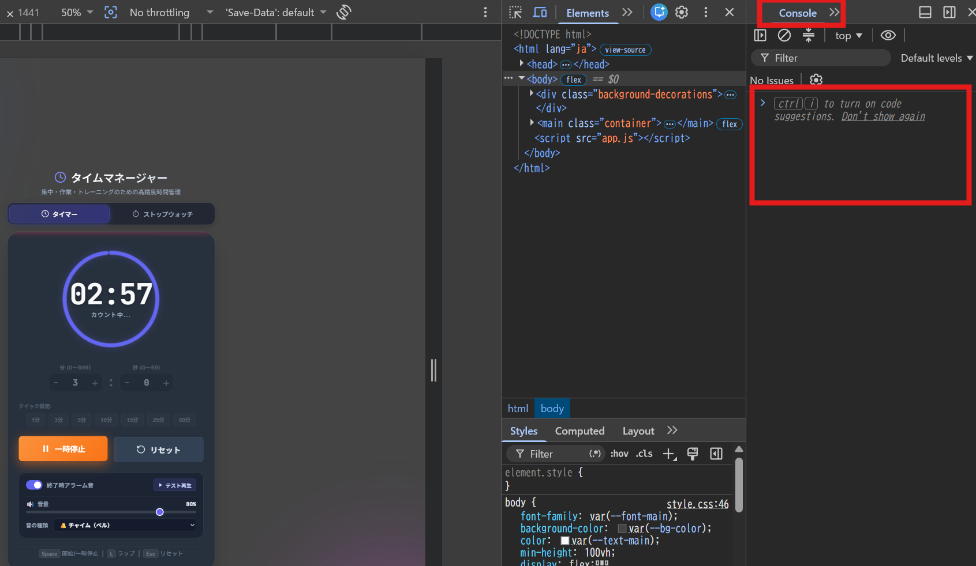Collapse the body element node
This screenshot has width=976, height=566.
pos(522,78)
